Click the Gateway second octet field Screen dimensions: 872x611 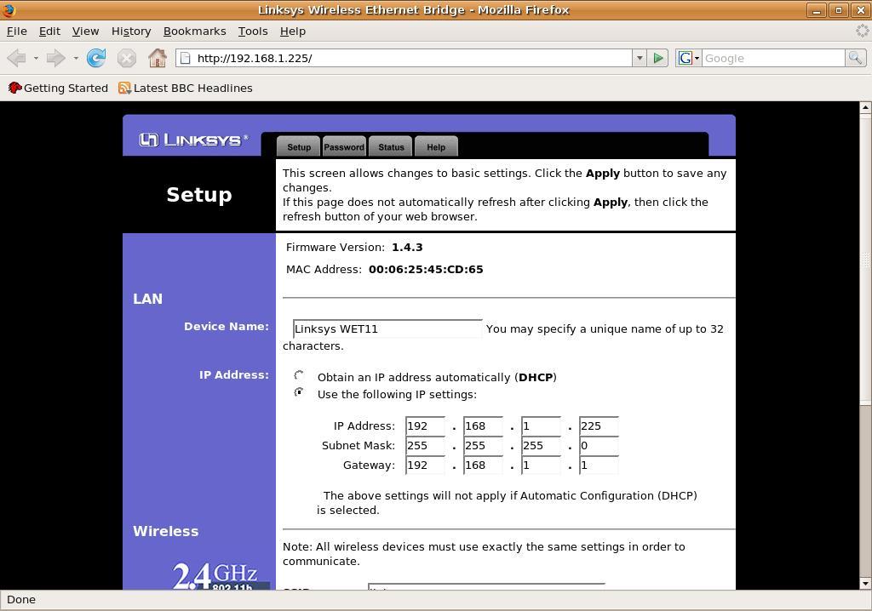pos(484,465)
